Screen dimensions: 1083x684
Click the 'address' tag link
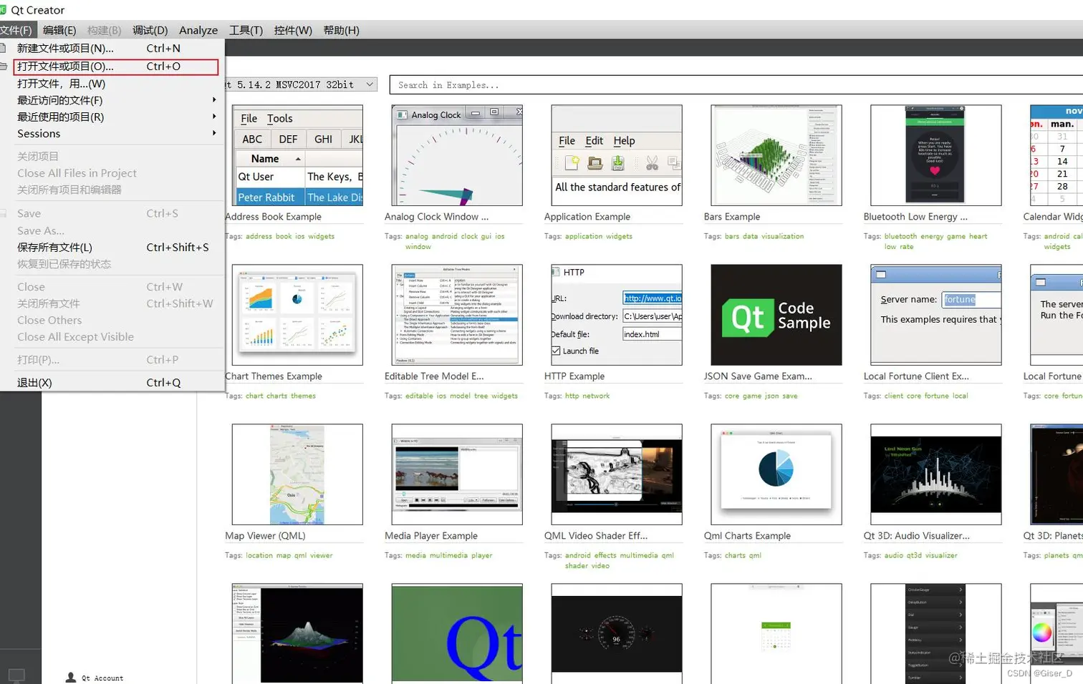[259, 236]
